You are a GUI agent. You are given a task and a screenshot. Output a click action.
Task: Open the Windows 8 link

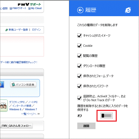[15, 109]
